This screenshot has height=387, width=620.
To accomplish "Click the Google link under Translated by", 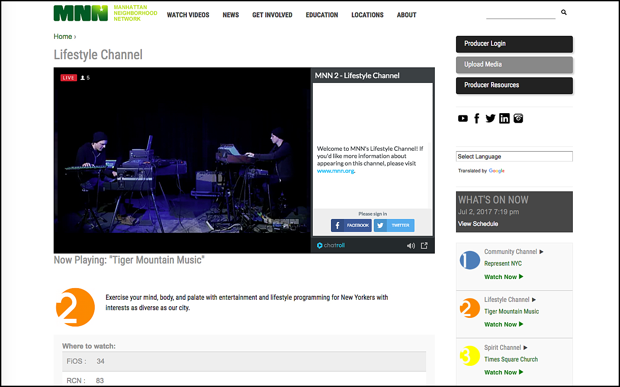I will click(497, 171).
